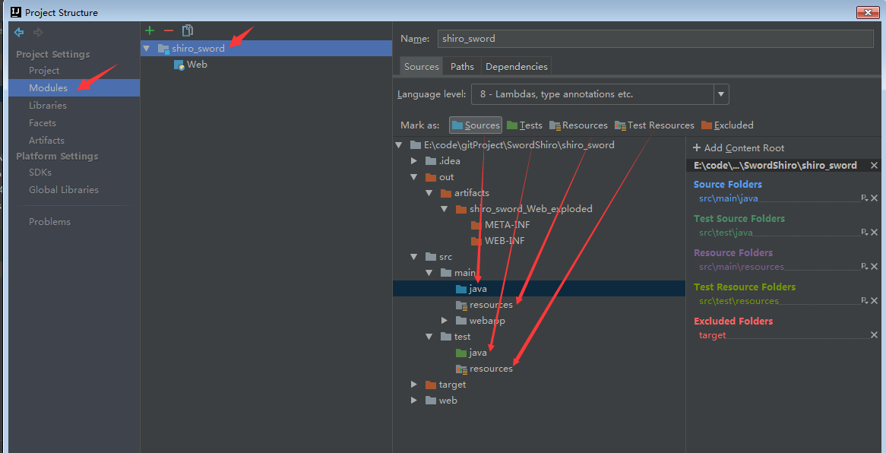The height and width of the screenshot is (453, 886).
Task: Click the back navigation arrow
Action: click(19, 32)
